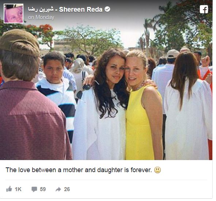
Task: Open comments via the speech bubble icon
Action: [34, 189]
